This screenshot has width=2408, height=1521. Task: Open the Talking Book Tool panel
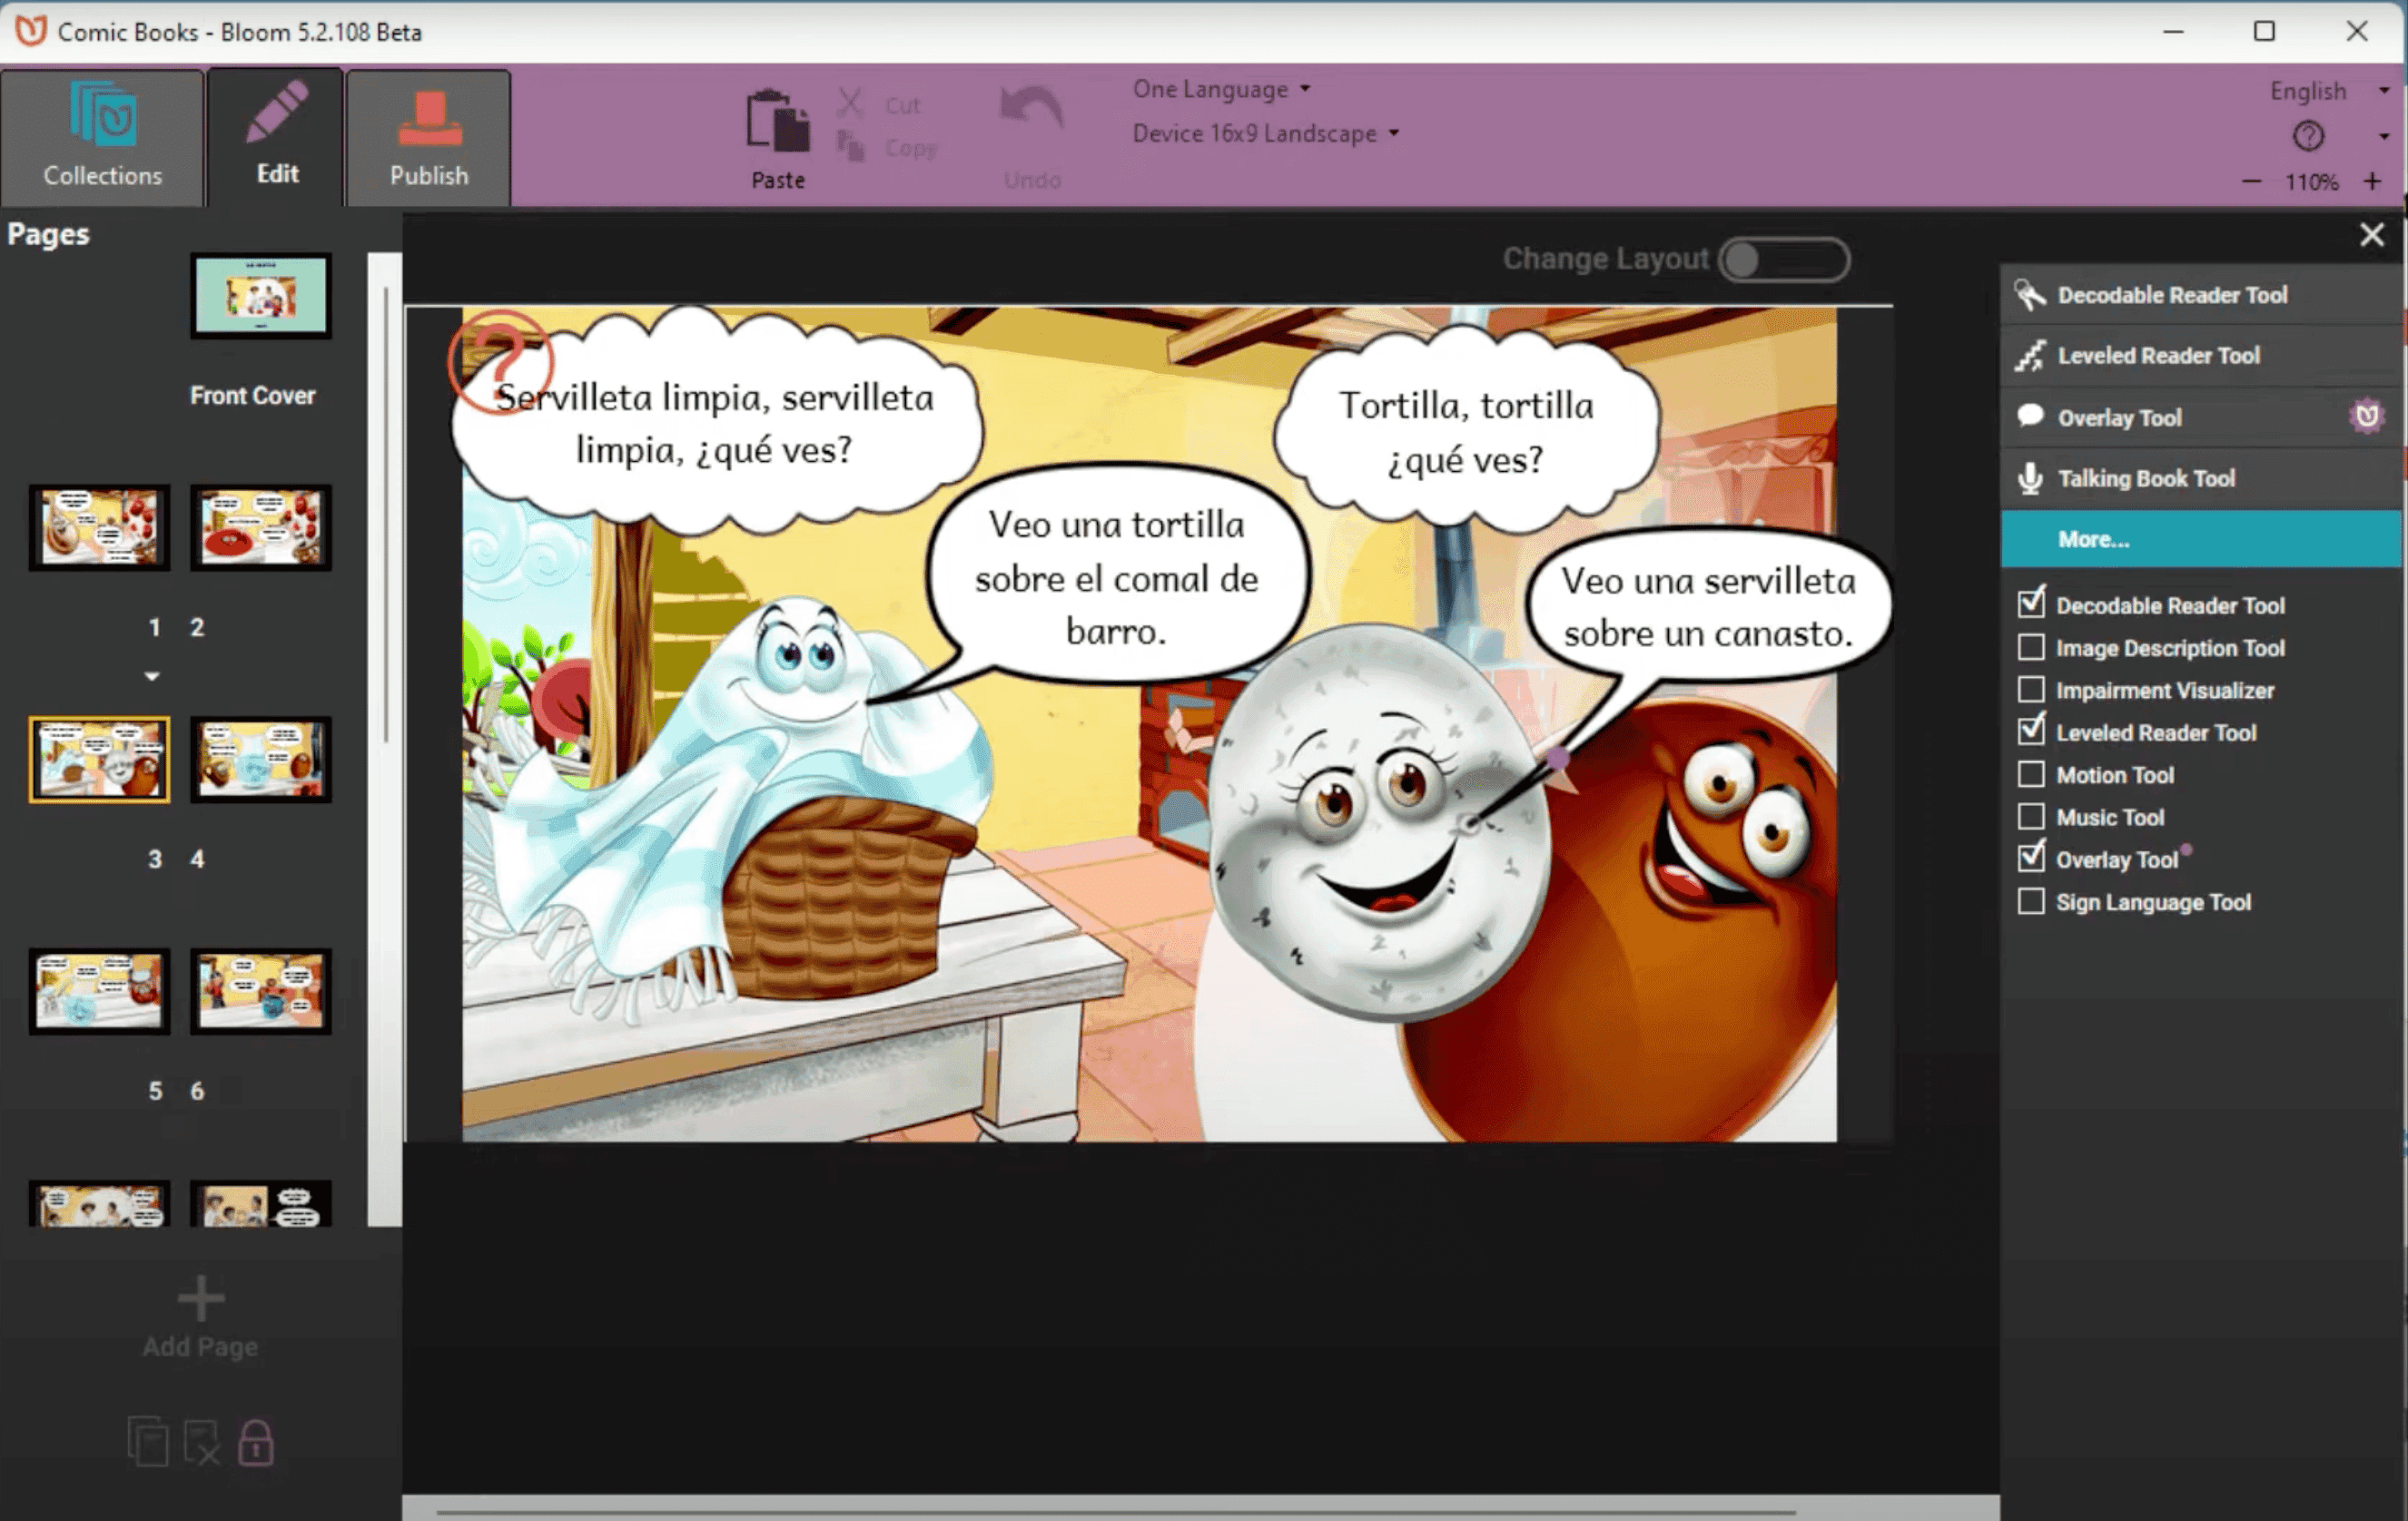(x=2200, y=478)
